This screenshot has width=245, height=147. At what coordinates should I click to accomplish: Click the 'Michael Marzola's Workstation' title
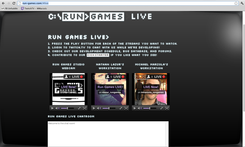pos(151,66)
